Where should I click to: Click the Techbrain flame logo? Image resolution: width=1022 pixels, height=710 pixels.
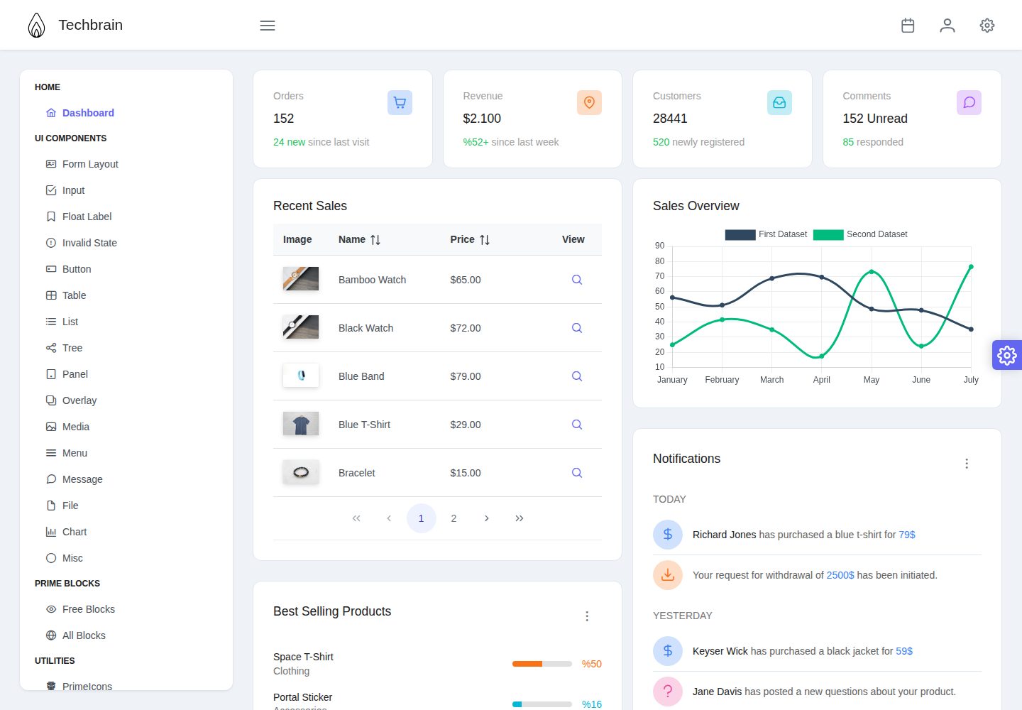[x=36, y=26]
